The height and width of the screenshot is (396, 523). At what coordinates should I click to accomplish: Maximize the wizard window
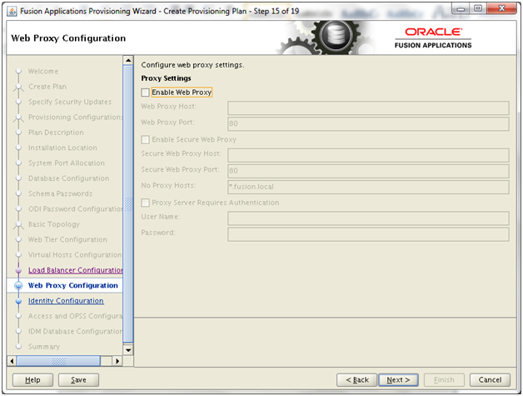(x=478, y=8)
